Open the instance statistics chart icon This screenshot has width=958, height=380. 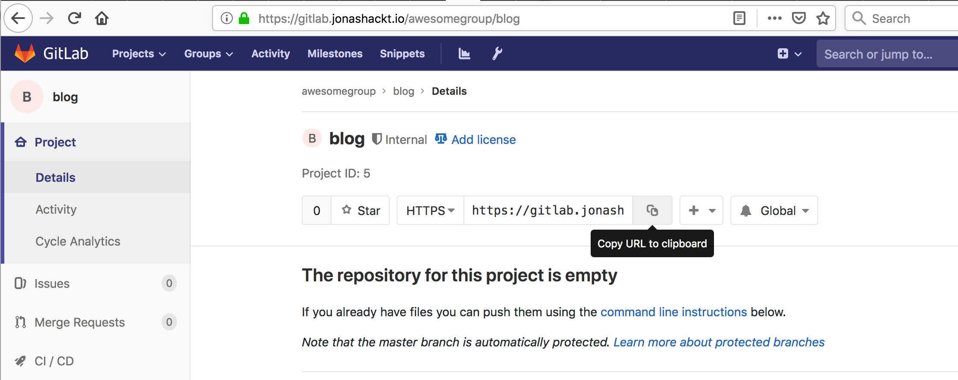click(x=464, y=53)
